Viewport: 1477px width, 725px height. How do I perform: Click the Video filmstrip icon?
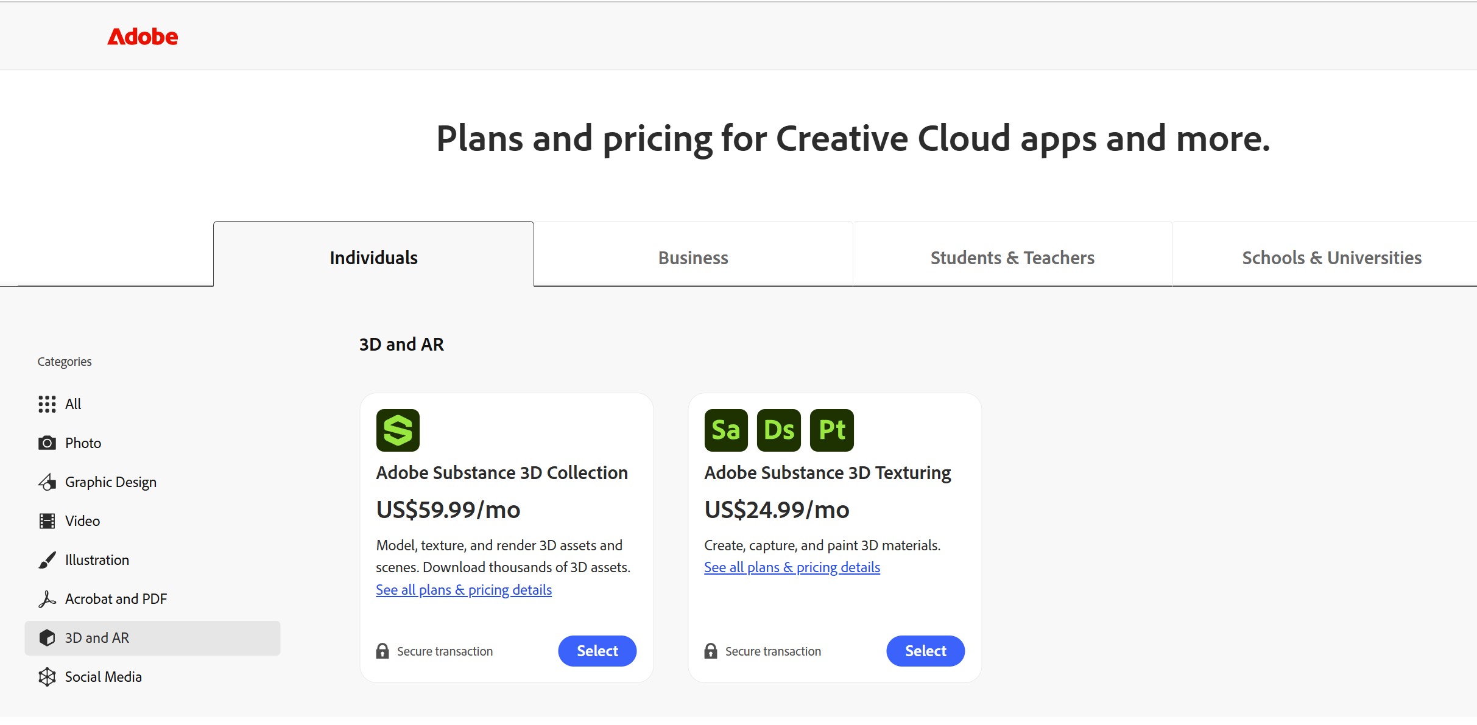coord(47,521)
